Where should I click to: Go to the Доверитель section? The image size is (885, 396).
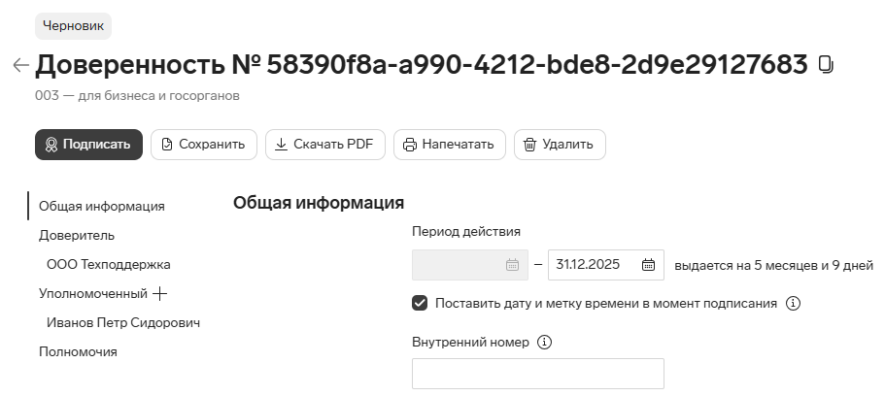click(x=77, y=235)
